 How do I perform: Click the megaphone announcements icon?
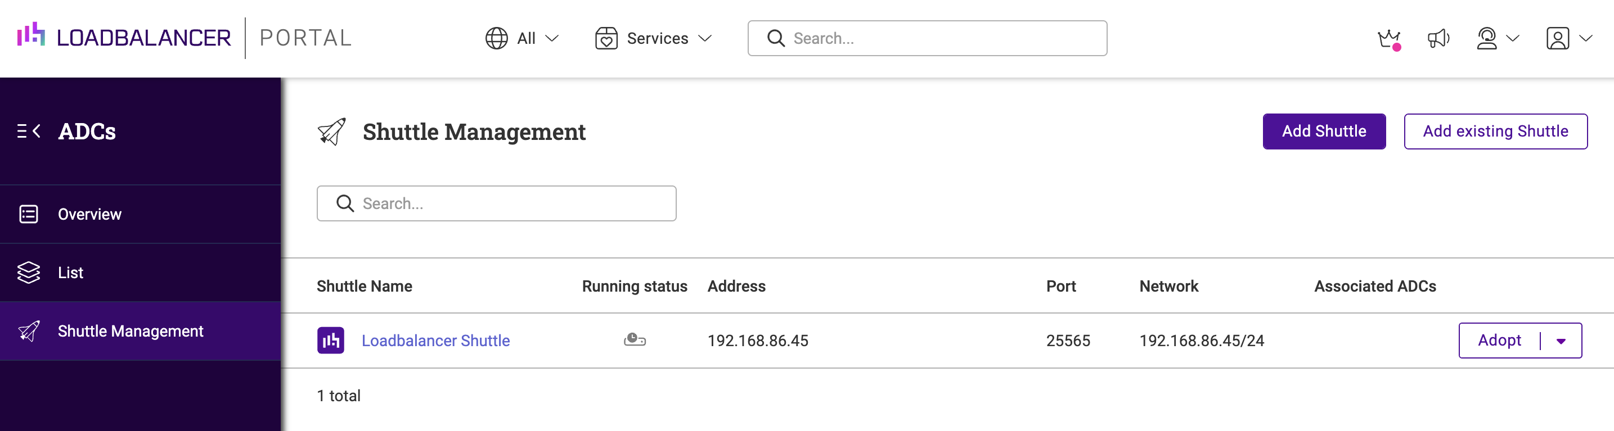1438,38
